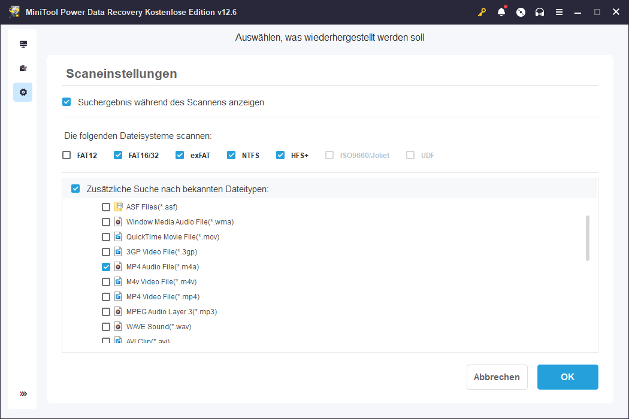Check the Window Media Audio (*.wma) box
The width and height of the screenshot is (629, 419).
pyautogui.click(x=106, y=222)
